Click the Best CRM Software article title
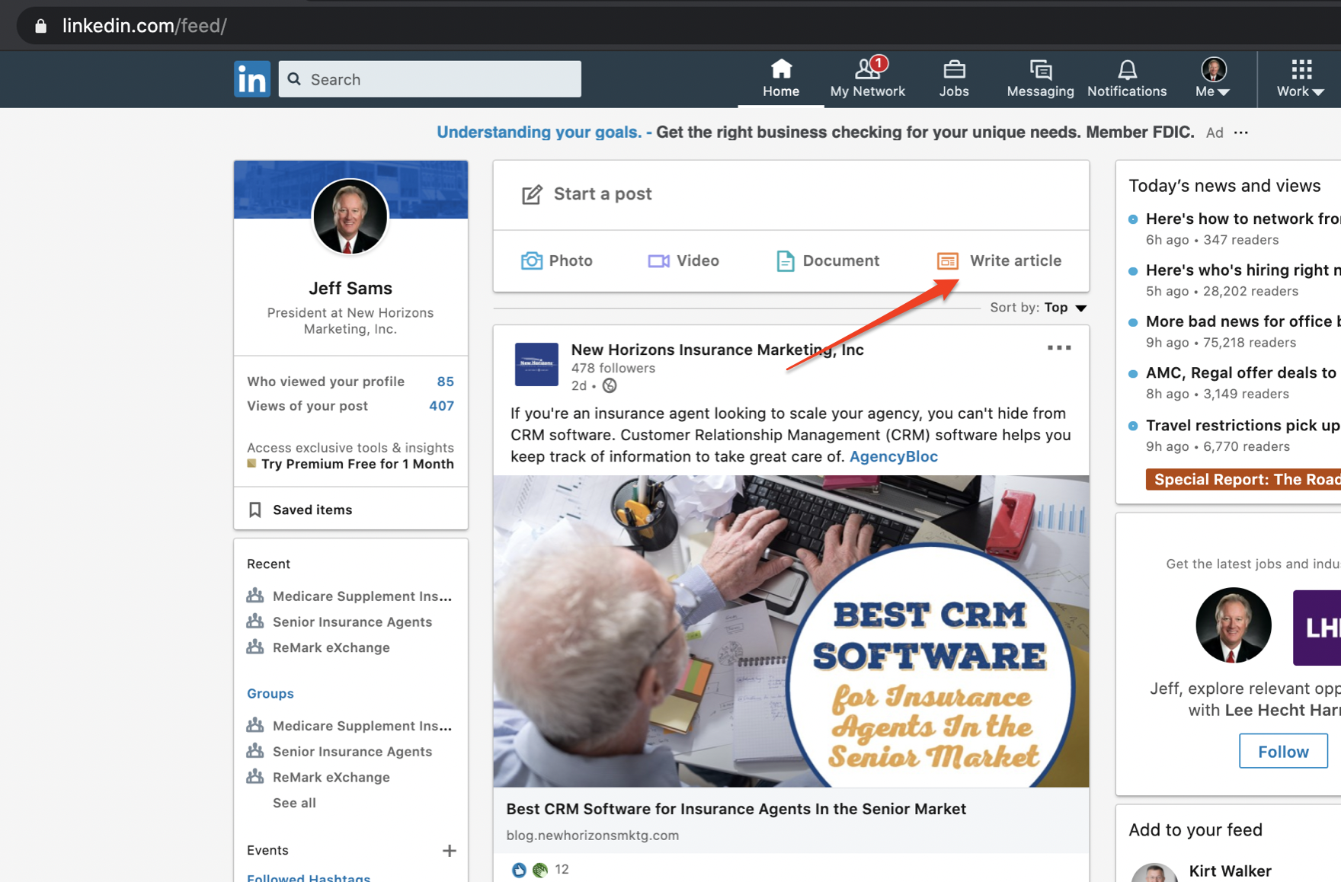The image size is (1341, 882). click(736, 809)
